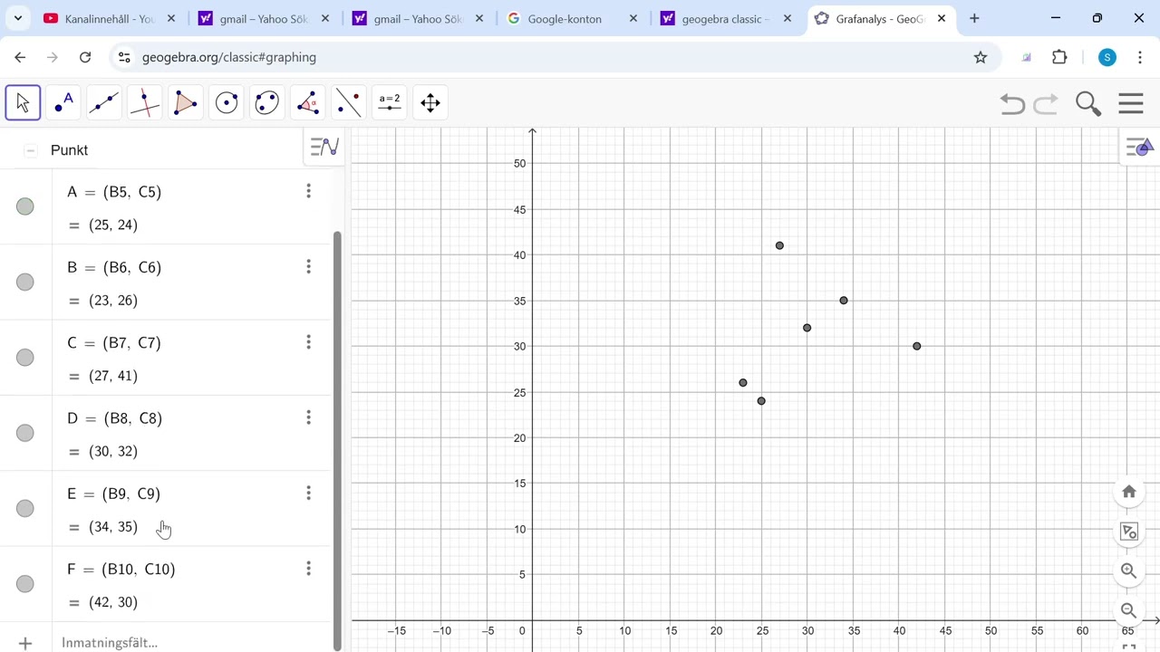Open more options for point D
The image size is (1160, 652).
(x=308, y=417)
